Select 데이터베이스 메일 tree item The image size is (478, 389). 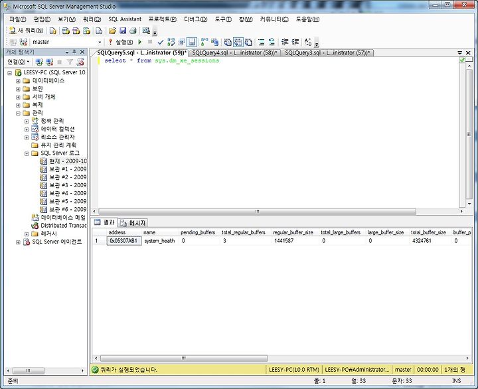coord(58,218)
